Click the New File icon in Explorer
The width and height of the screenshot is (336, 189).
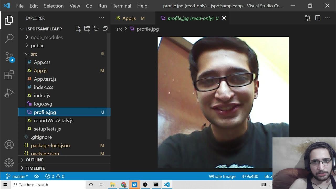(78, 29)
